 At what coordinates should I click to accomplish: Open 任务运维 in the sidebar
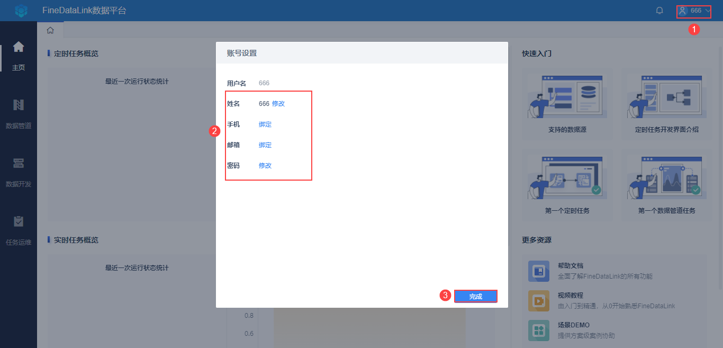19,231
